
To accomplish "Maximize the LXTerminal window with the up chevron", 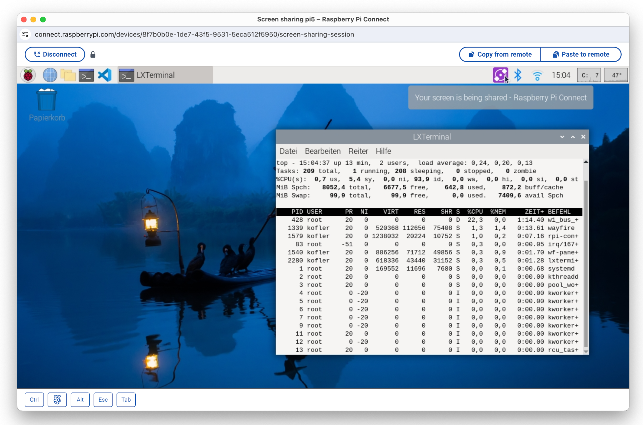I will coord(573,137).
